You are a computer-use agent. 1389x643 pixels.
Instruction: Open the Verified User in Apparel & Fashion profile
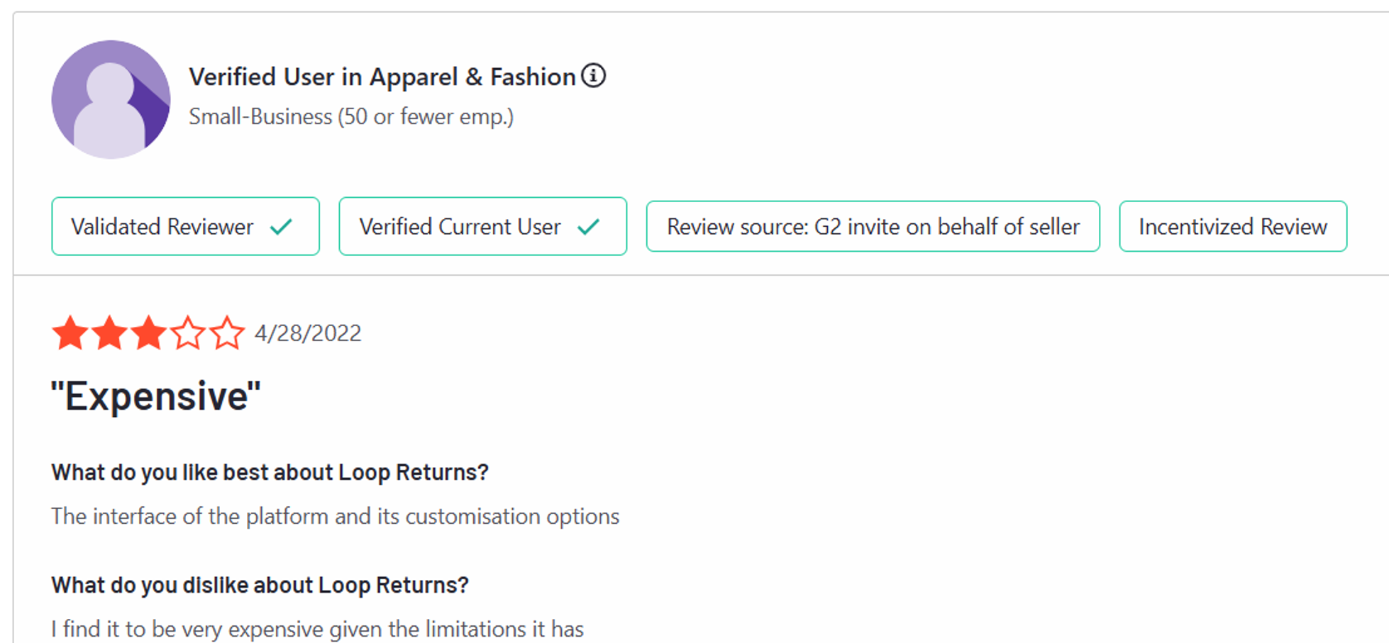point(382,77)
